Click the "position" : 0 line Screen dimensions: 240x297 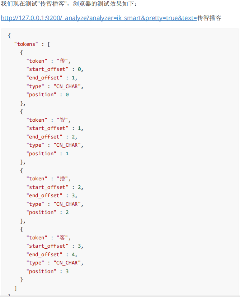47,94
